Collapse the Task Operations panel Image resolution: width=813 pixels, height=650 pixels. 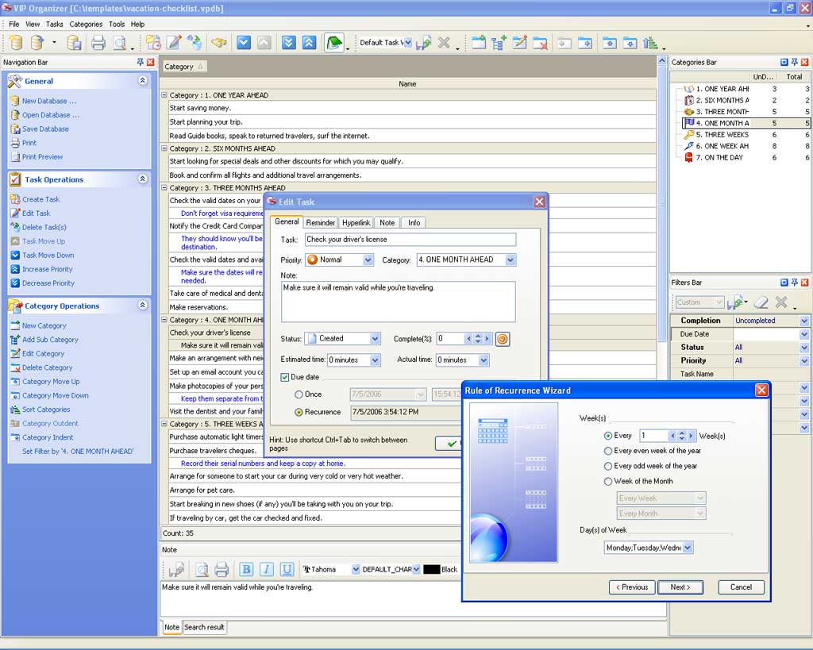pos(143,179)
